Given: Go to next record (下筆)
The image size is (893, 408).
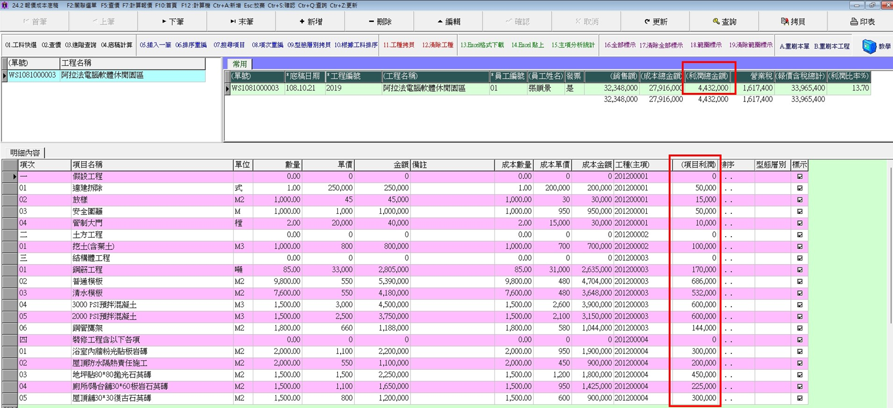Looking at the screenshot, I should point(172,22).
